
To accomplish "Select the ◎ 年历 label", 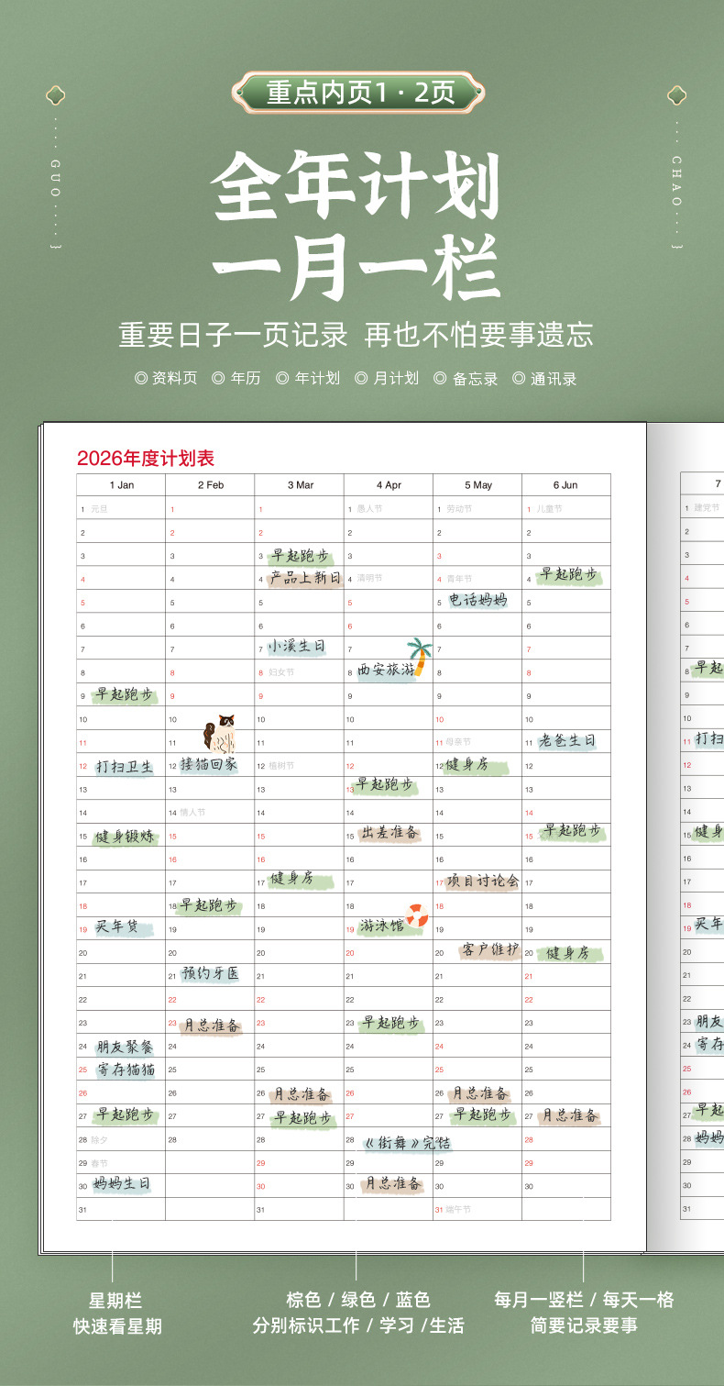I will click(236, 378).
